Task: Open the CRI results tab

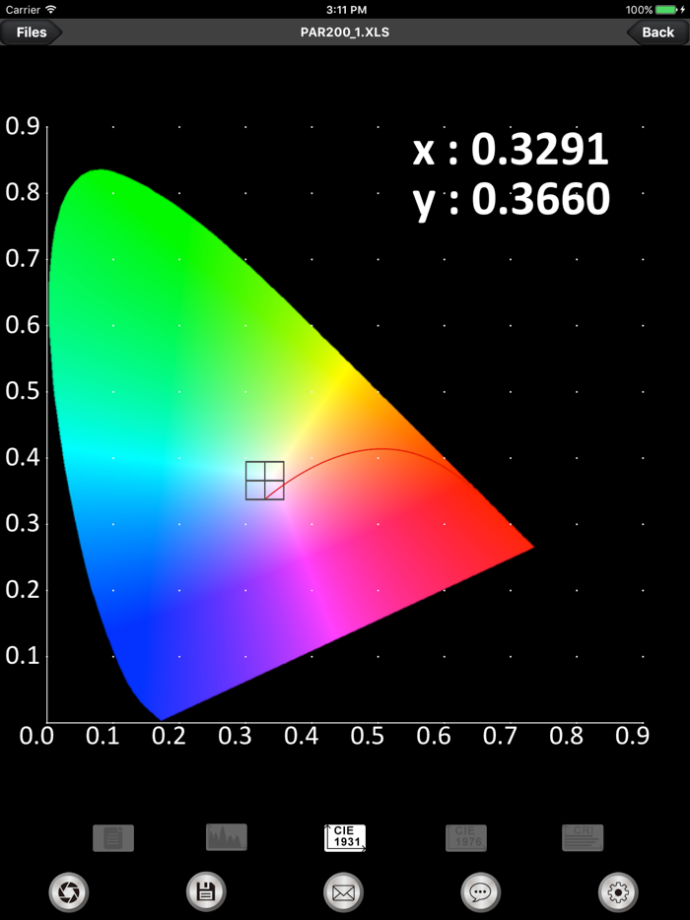Action: click(x=583, y=838)
